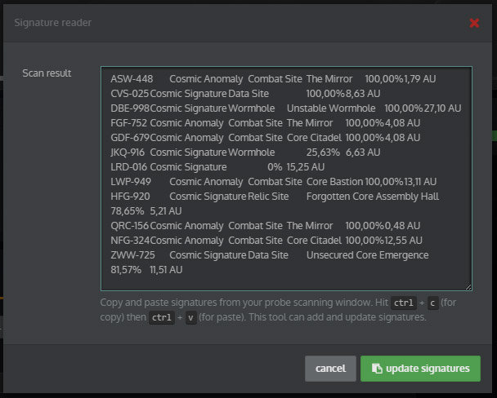Click the cancel button
This screenshot has width=497, height=398.
click(x=330, y=369)
